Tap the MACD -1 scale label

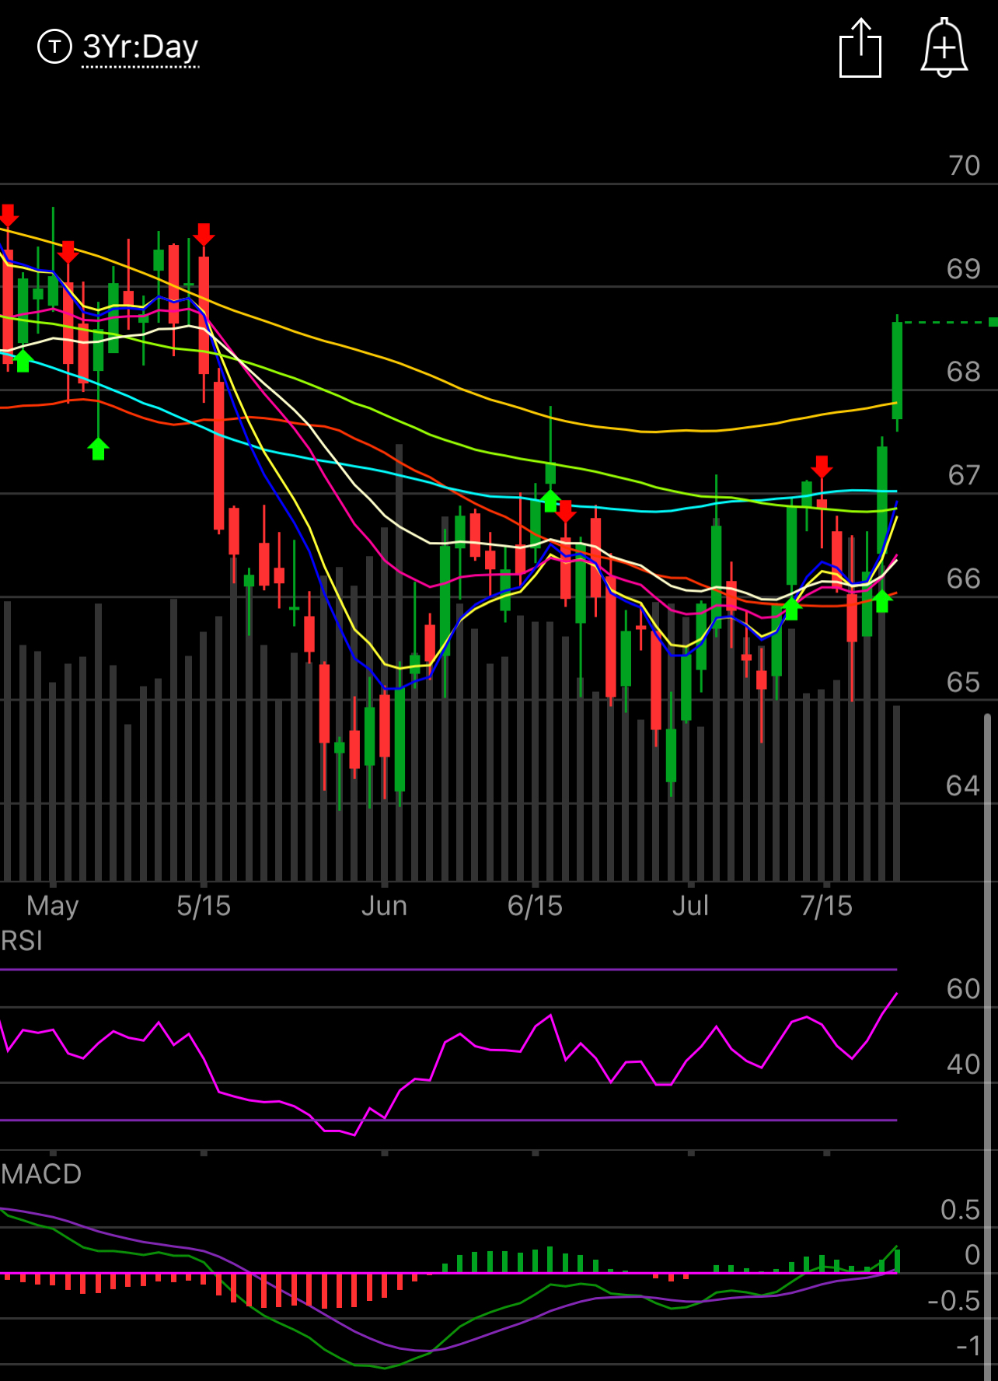tap(968, 1346)
